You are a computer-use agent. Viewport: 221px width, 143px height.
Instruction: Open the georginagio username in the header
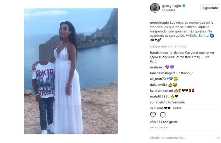(x=172, y=6)
